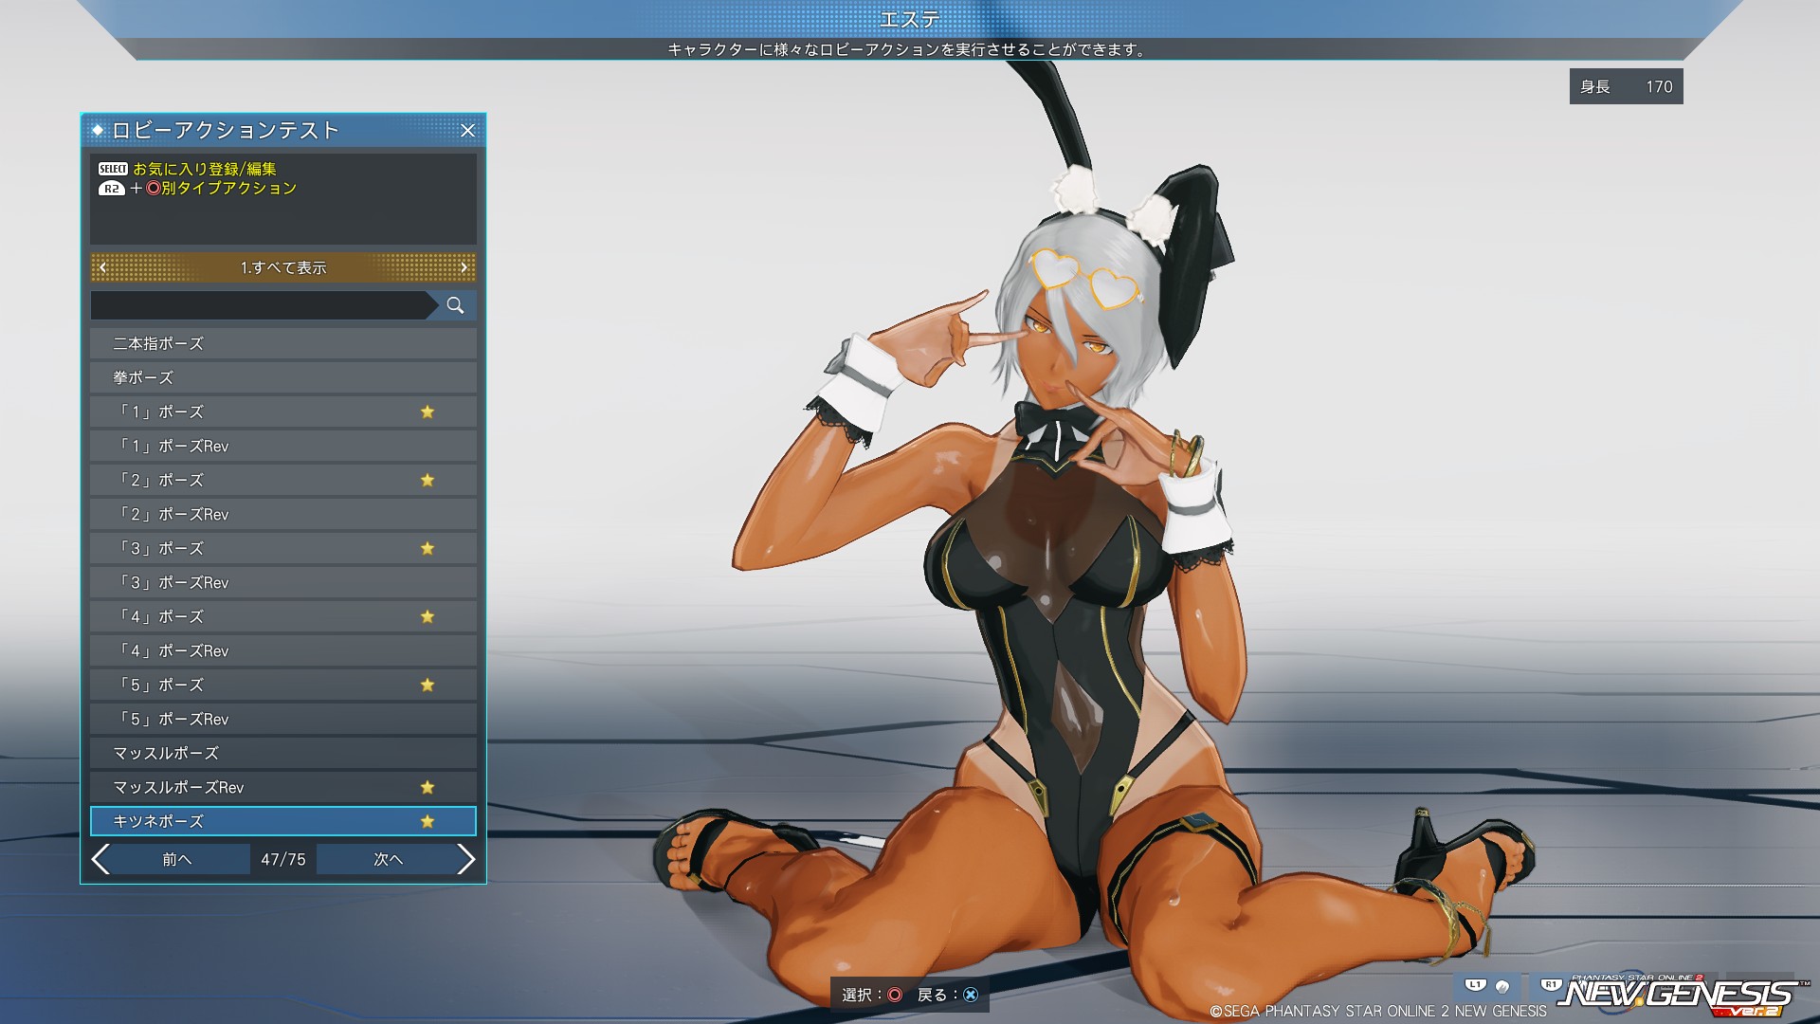Click favorite star on キツネポーズ
This screenshot has width=1820, height=1024.
[428, 821]
